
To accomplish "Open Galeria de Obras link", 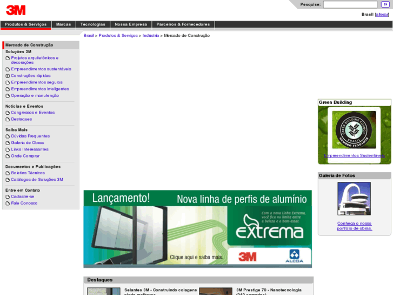I will 28,143.
